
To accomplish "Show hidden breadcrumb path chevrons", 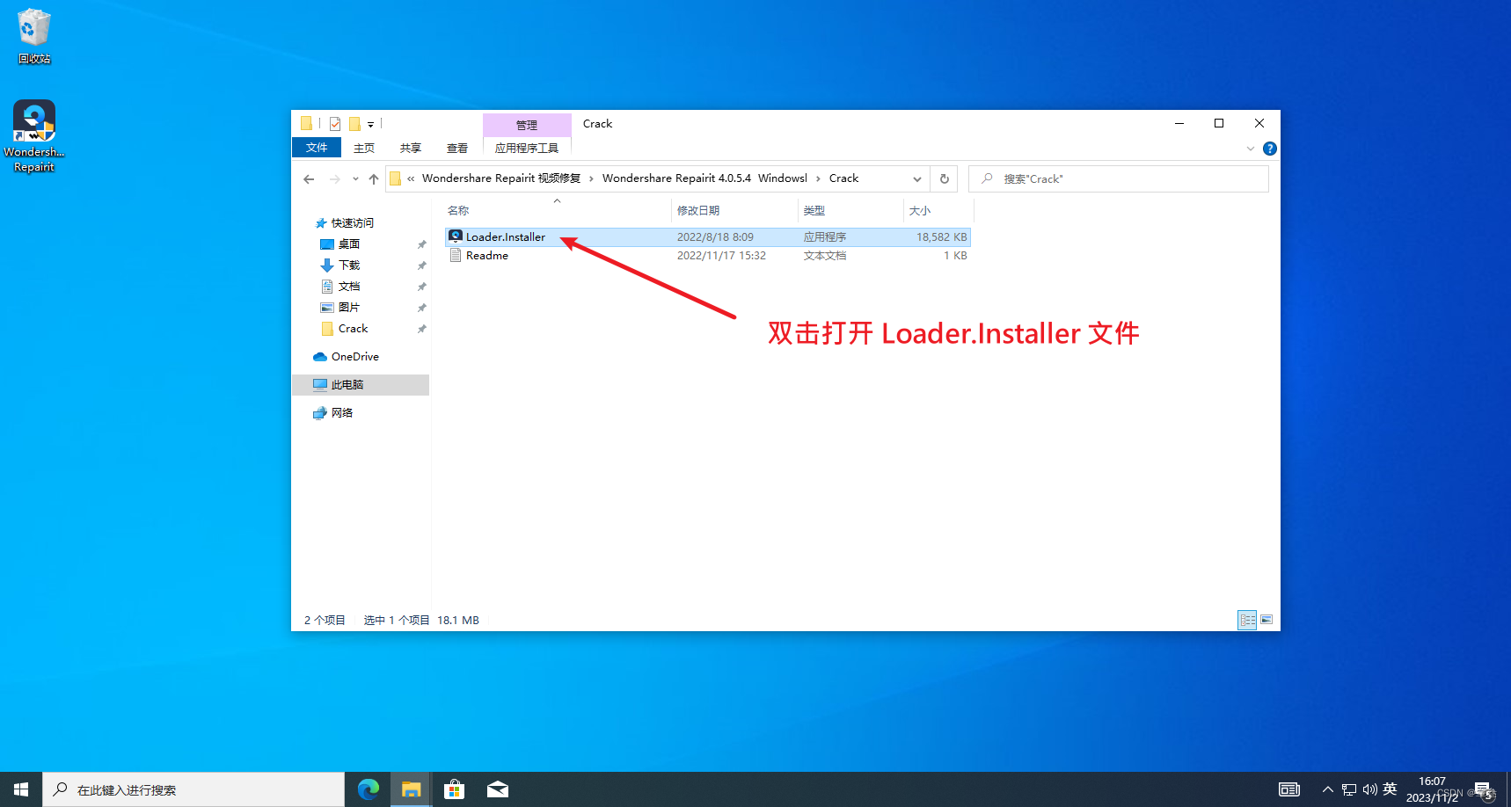I will (x=411, y=178).
